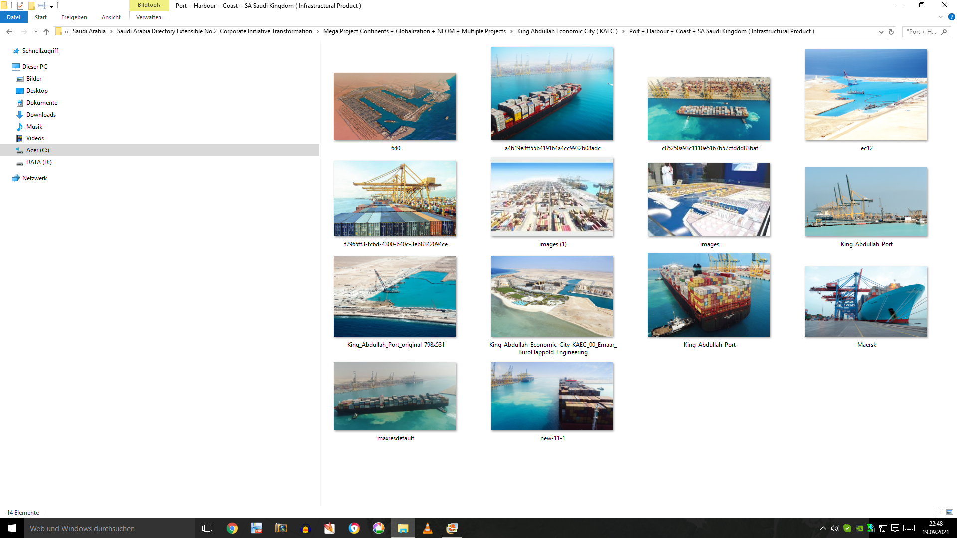This screenshot has width=957, height=538.
Task: Open the camera photo app taskbar icon
Action: [281, 528]
